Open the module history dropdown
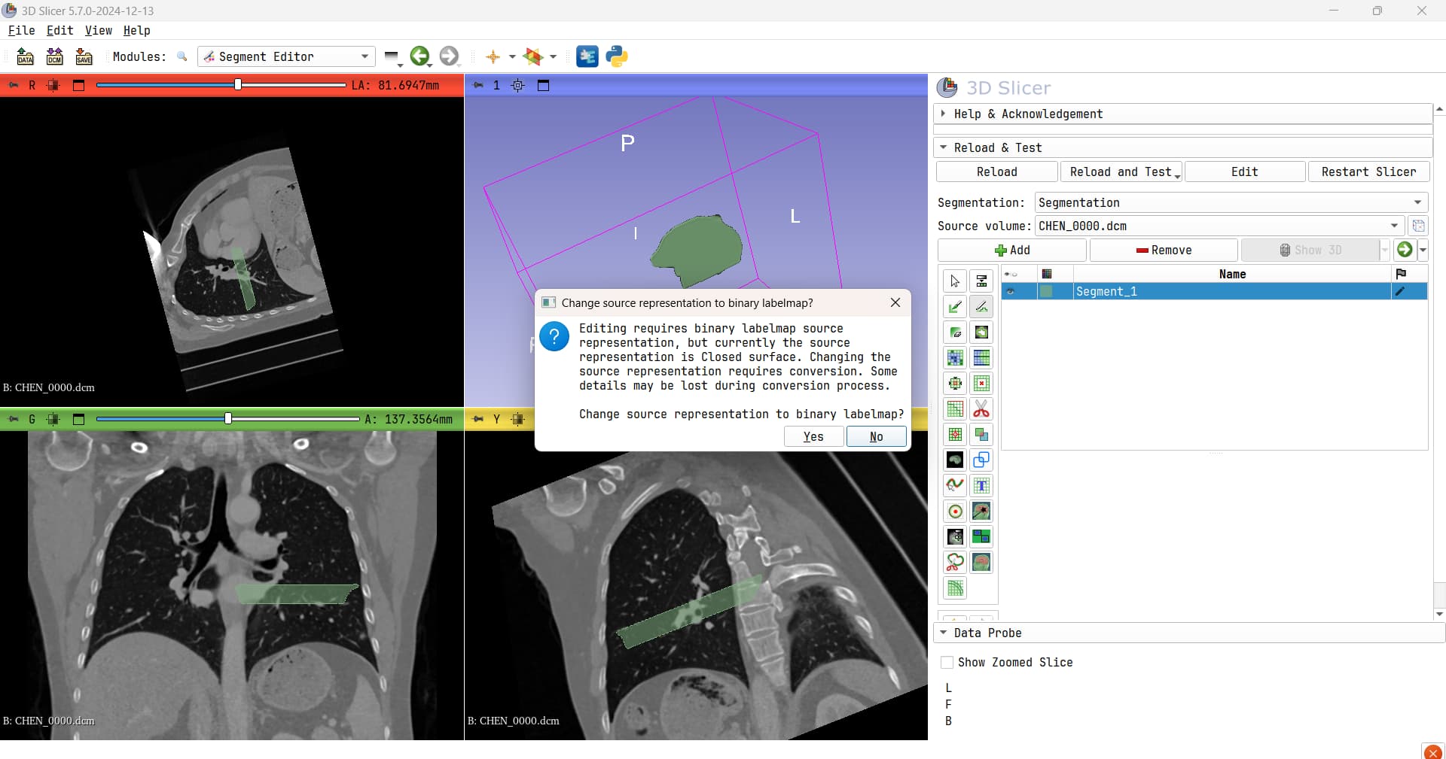Screen dimensions: 1446x759 [392, 57]
